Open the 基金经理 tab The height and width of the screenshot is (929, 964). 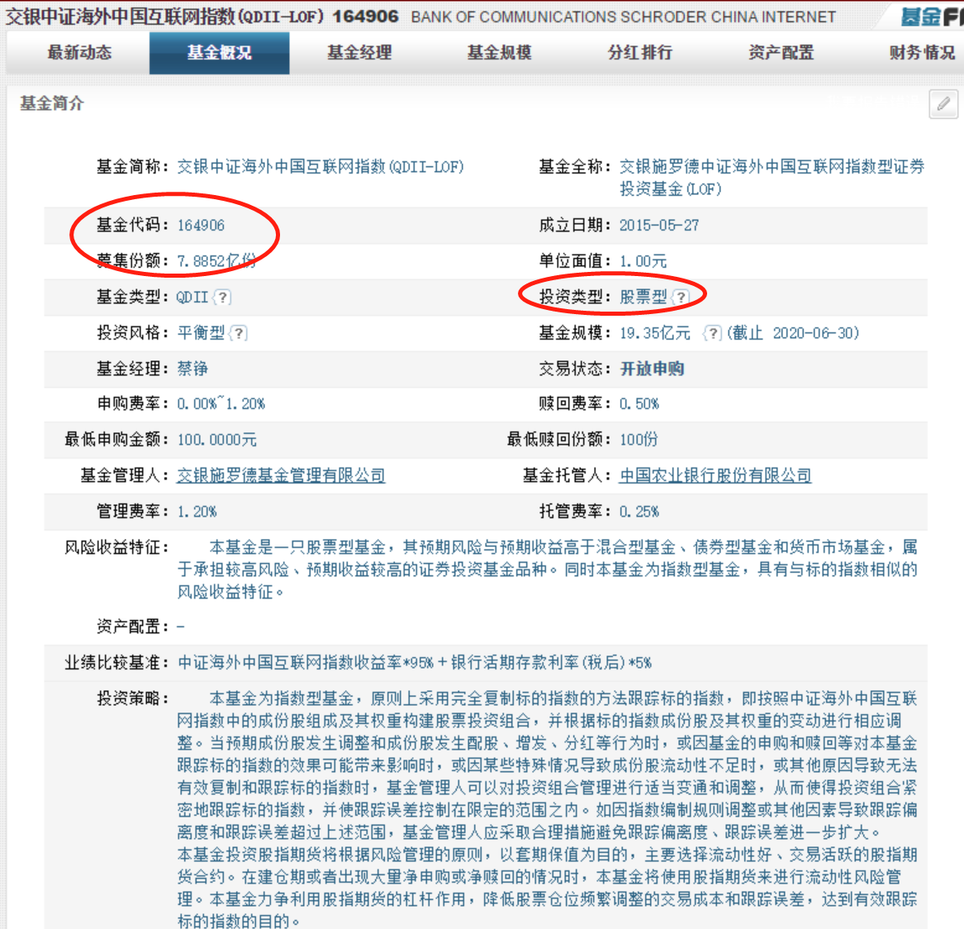(359, 53)
